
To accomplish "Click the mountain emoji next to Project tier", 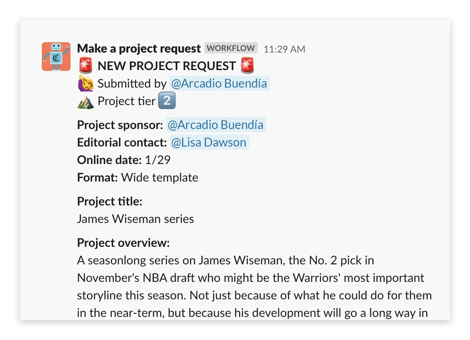I will pos(86,101).
